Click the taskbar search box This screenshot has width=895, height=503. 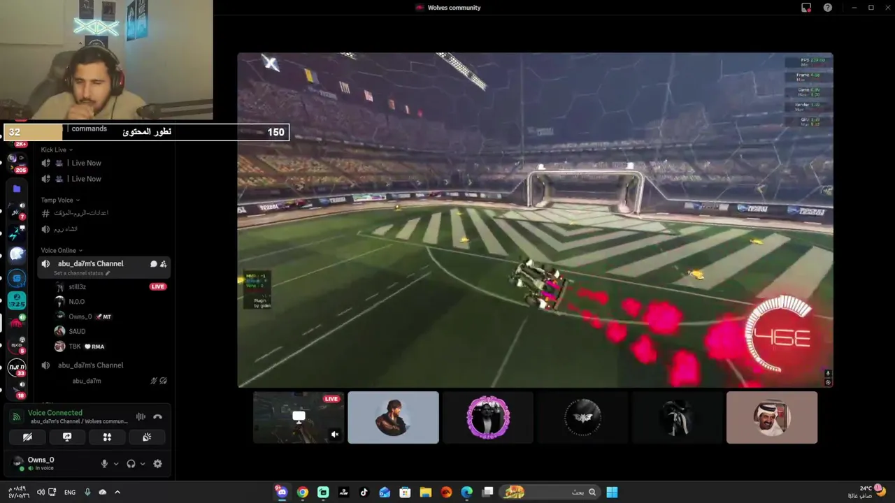point(550,492)
